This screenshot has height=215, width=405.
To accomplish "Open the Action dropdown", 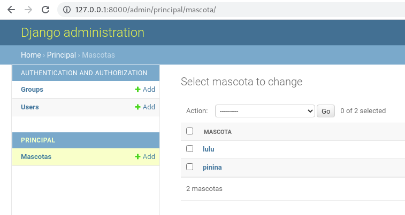I will [265, 111].
